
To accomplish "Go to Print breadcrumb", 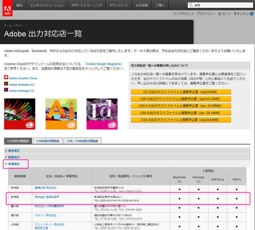I will click(x=18, y=26).
